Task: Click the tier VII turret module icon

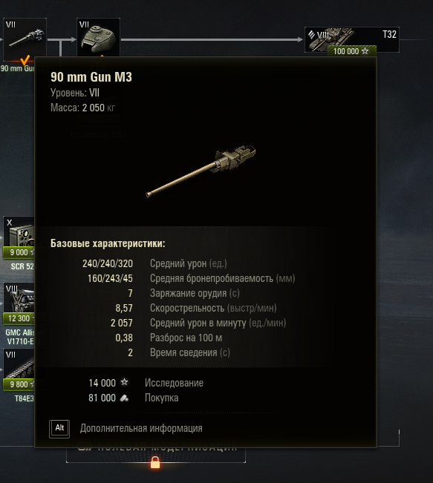Action: click(98, 38)
